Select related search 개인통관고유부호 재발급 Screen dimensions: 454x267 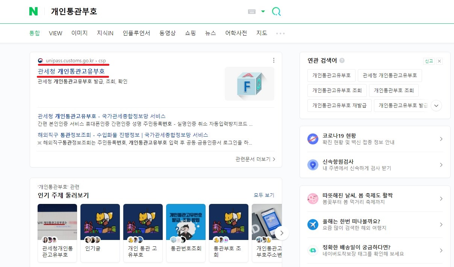[339, 106]
